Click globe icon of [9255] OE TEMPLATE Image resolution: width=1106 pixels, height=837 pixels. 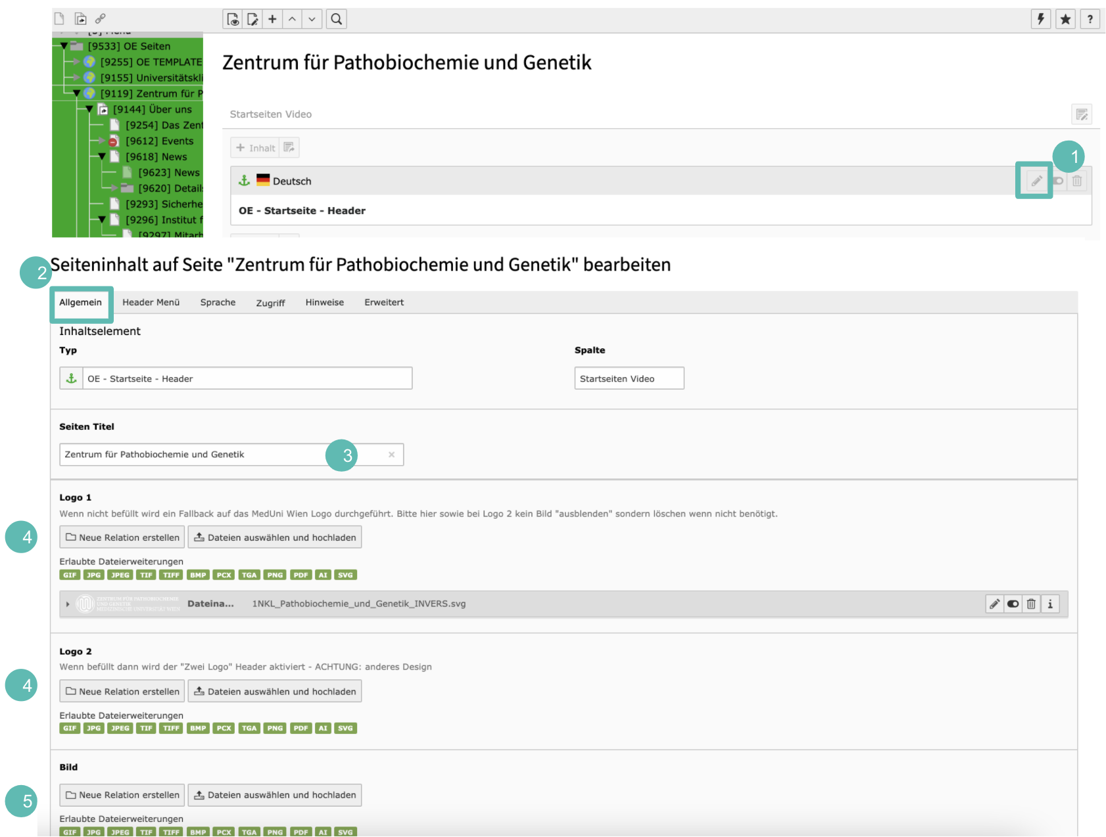pyautogui.click(x=89, y=62)
